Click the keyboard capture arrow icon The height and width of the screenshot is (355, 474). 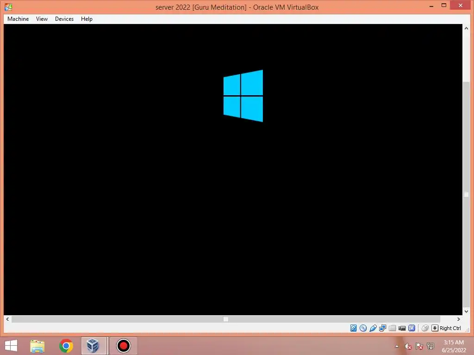(435, 328)
